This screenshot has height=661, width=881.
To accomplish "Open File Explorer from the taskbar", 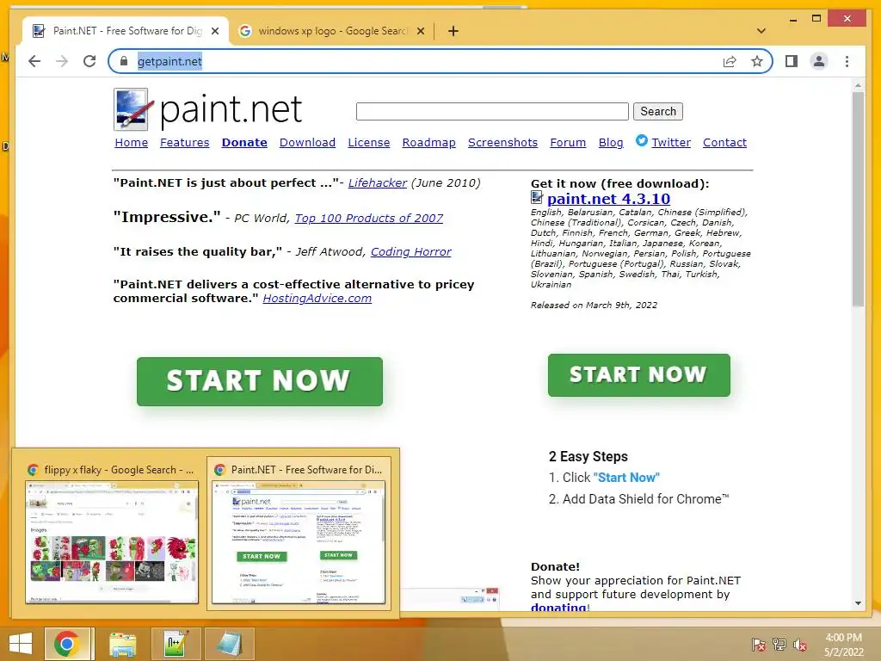I will [x=122, y=644].
